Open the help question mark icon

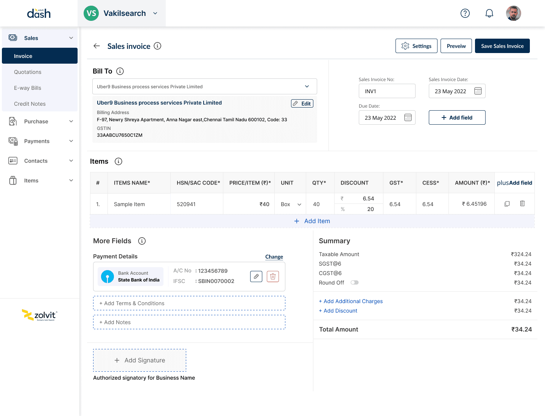point(465,13)
